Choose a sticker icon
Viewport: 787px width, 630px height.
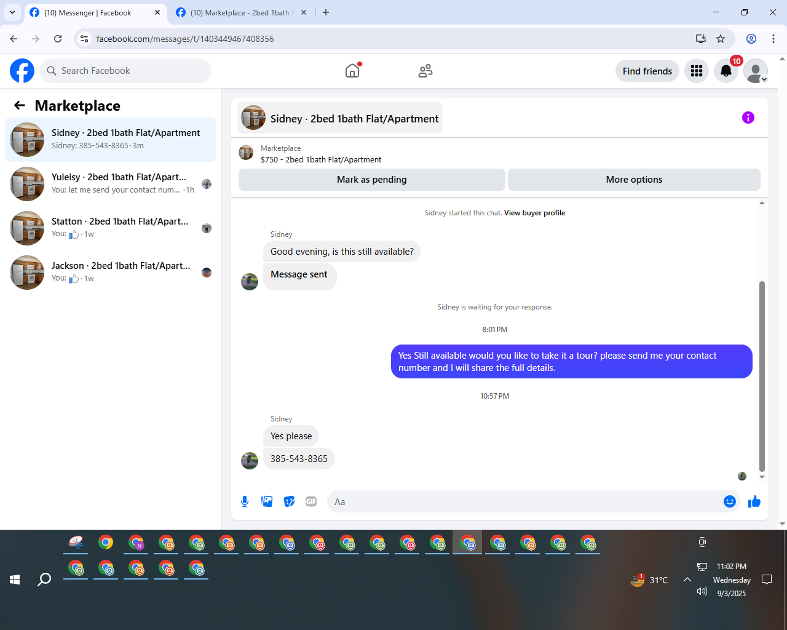[x=289, y=501]
